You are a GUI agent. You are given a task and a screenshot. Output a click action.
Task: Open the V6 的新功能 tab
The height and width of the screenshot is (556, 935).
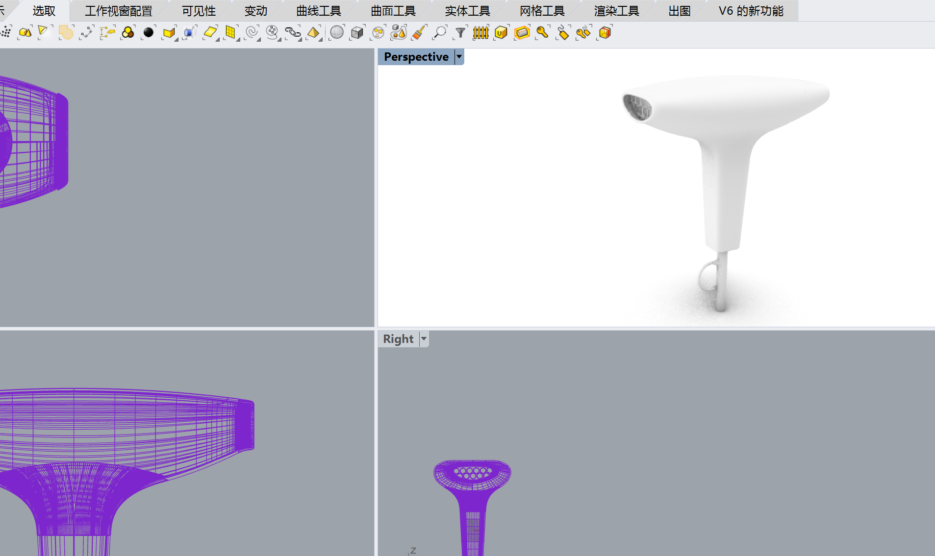pos(751,11)
